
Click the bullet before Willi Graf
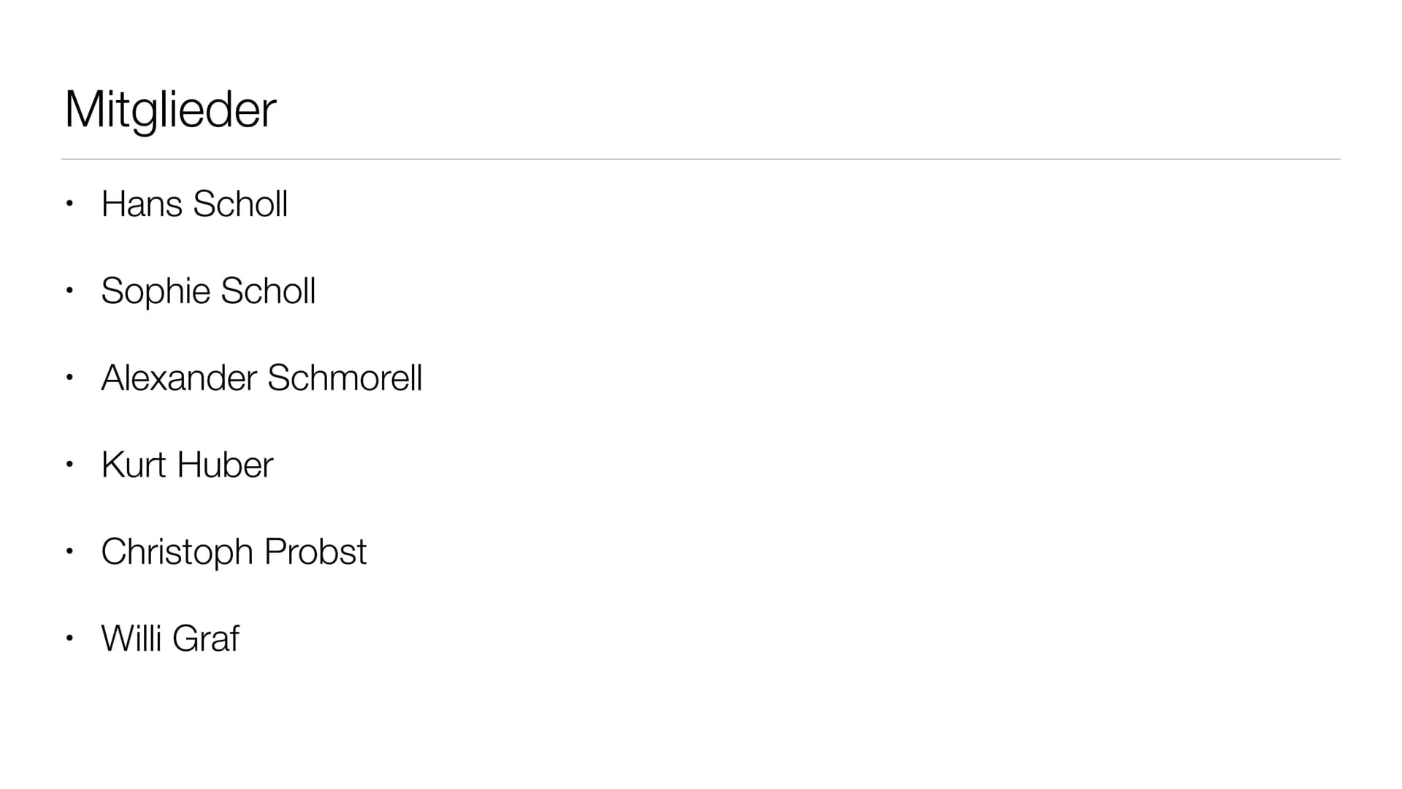tap(69, 639)
